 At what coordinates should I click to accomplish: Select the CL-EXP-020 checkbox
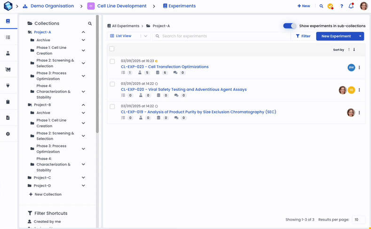pyautogui.click(x=112, y=84)
